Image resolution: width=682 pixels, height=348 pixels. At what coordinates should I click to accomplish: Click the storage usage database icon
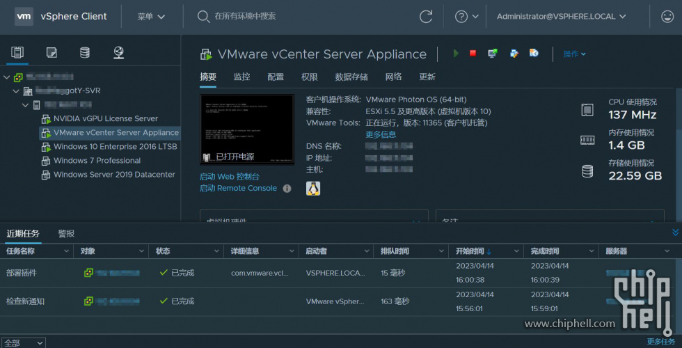click(x=587, y=171)
